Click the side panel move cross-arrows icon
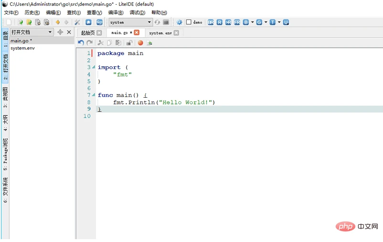The width and height of the screenshot is (383, 242). (x=60, y=32)
